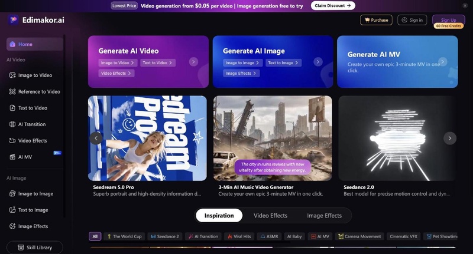Screen dimensions: 473x254
Task: Click the AI MV sidebar icon
Action: click(12, 157)
